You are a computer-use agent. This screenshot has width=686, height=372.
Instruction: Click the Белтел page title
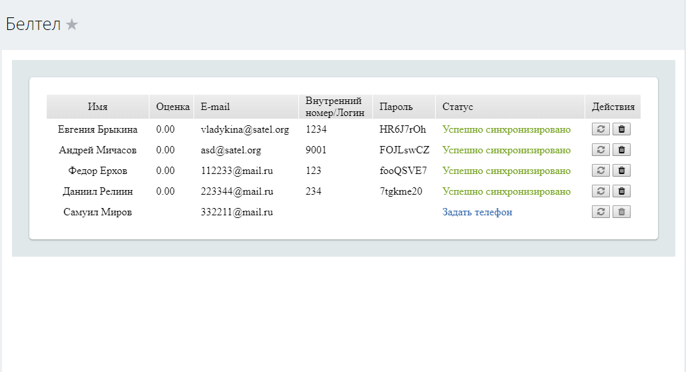point(33,25)
